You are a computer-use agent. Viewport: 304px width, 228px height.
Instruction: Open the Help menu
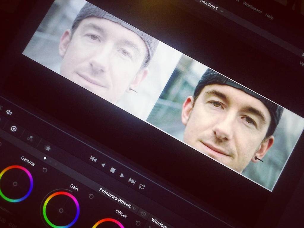[269, 16]
